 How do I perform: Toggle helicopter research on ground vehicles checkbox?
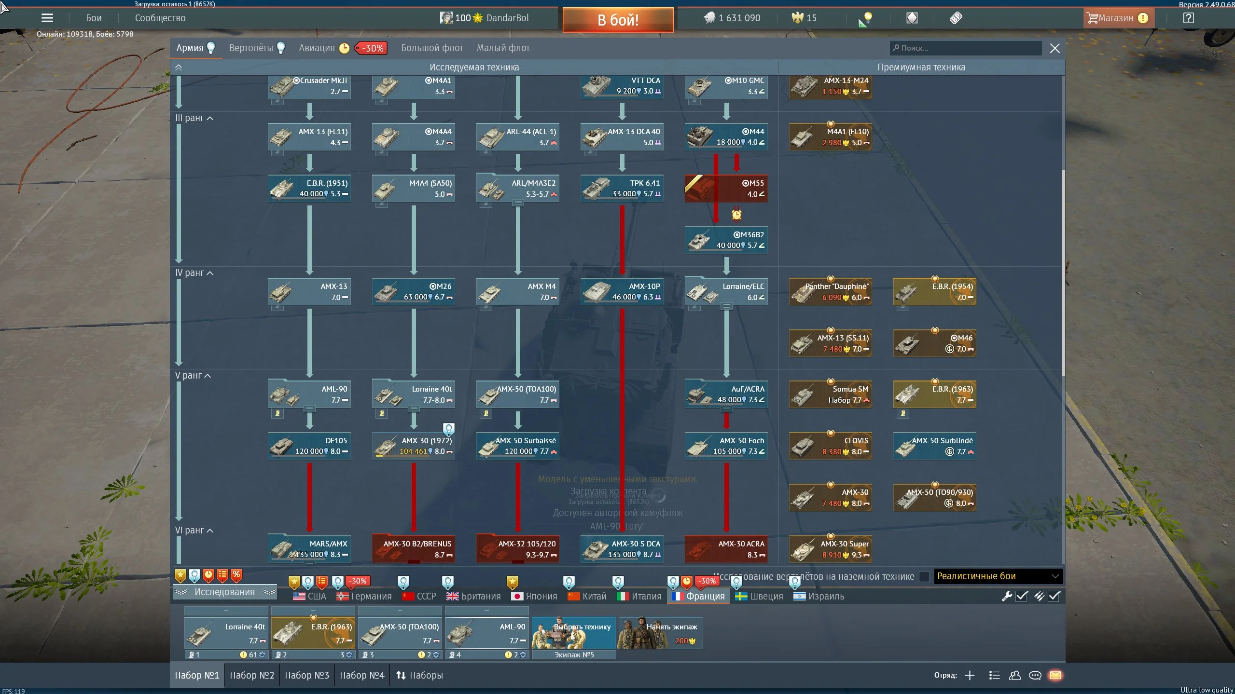924,576
